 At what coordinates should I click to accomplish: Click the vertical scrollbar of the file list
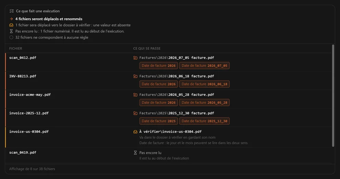[x=333, y=96]
